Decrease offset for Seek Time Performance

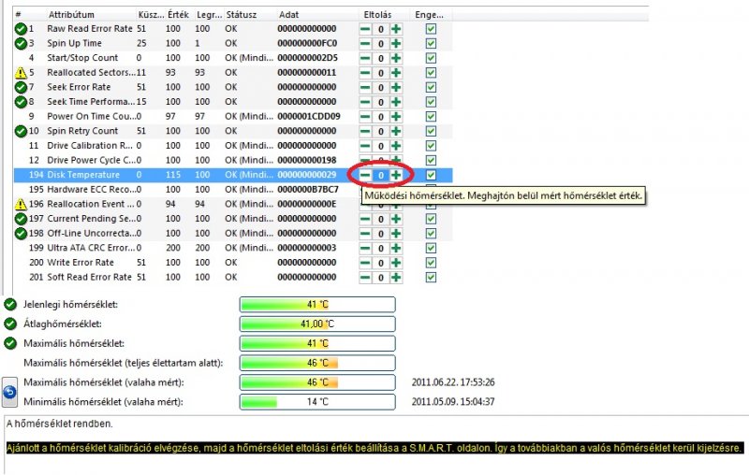(365, 102)
